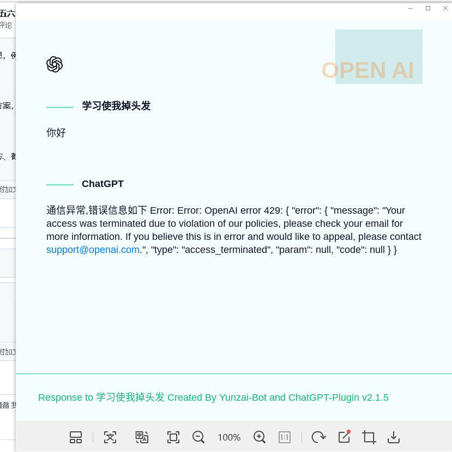Image resolution: width=452 pixels, height=452 pixels.
Task: Rotate the image clockwise
Action: coord(318,437)
